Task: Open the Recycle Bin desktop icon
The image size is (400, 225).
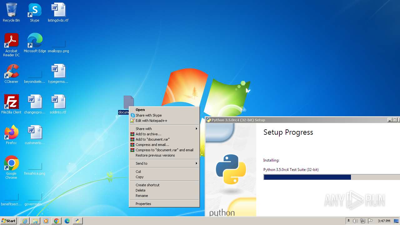Action: (11, 12)
